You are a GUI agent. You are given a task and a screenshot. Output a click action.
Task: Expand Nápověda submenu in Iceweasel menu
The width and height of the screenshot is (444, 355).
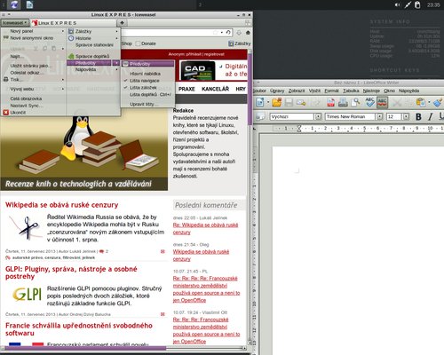click(x=93, y=69)
